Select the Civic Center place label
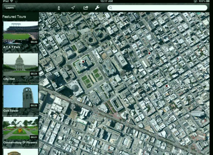 coord(98,61)
